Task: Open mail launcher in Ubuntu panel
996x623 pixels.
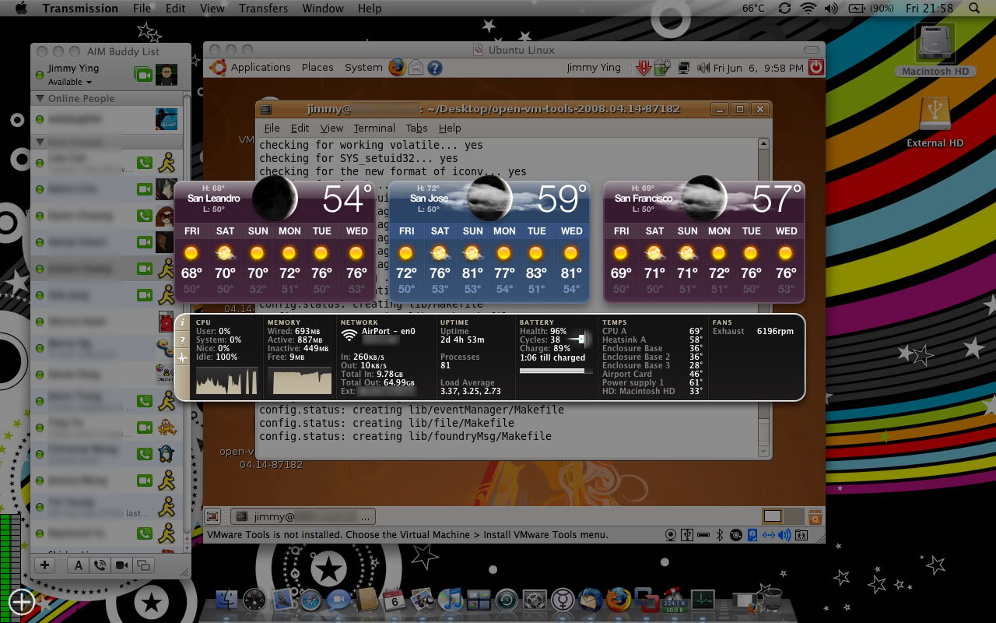Action: (416, 68)
